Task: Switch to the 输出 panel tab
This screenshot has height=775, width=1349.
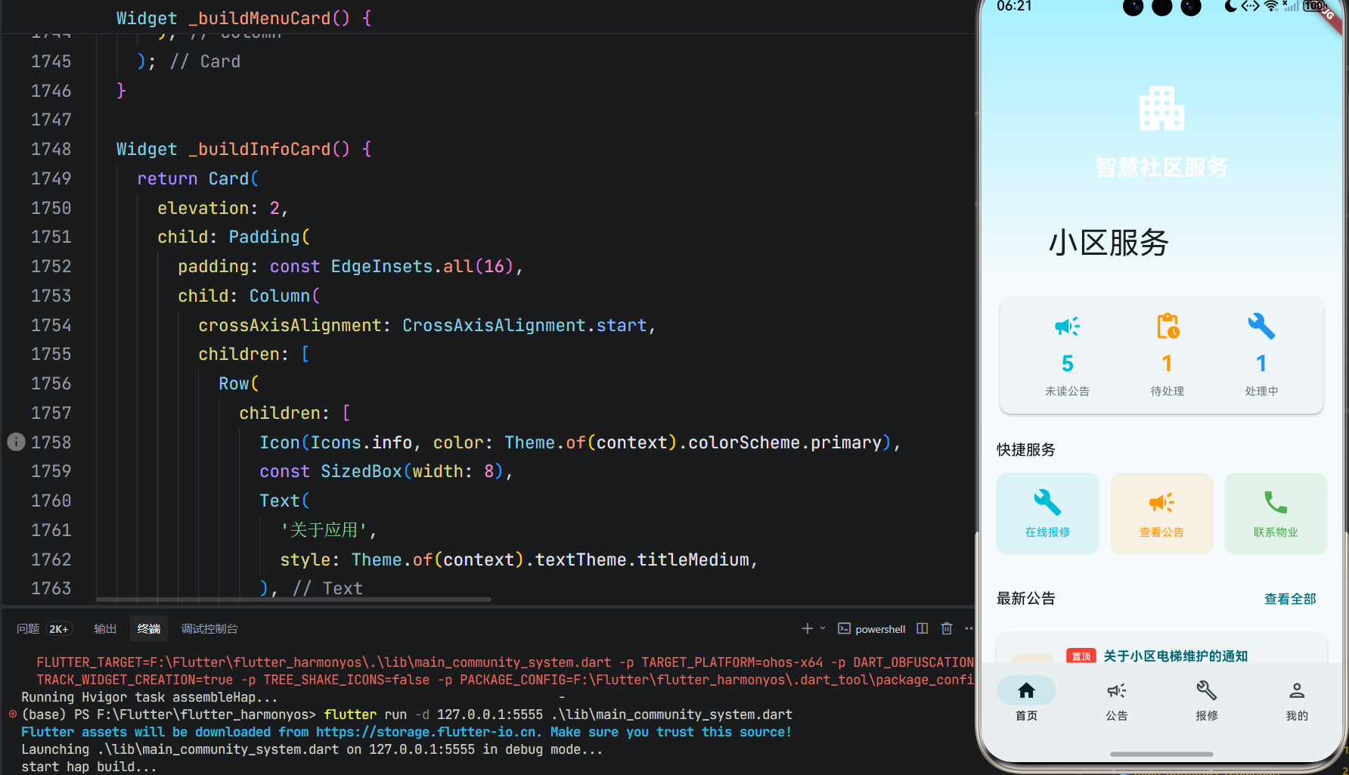Action: click(x=105, y=629)
